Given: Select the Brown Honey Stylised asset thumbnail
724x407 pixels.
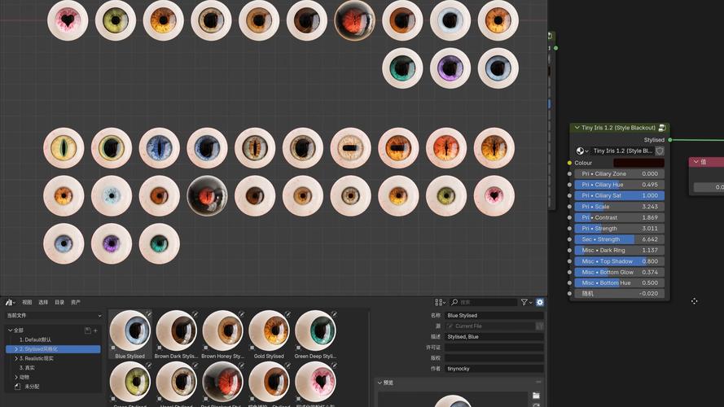Looking at the screenshot, I should (222, 335).
